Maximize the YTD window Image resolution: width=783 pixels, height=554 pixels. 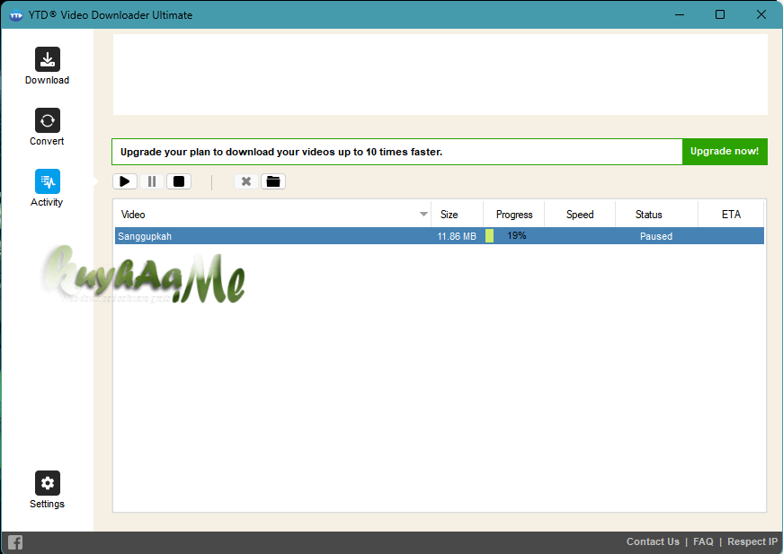[720, 15]
